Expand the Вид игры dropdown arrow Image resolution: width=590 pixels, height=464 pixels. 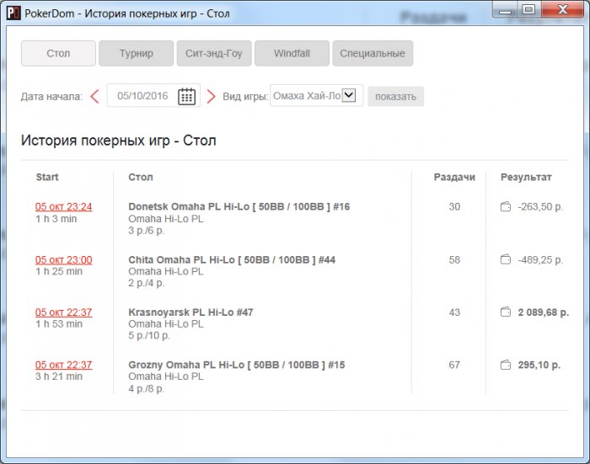[349, 95]
